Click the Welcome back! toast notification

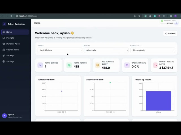click(169, 21)
